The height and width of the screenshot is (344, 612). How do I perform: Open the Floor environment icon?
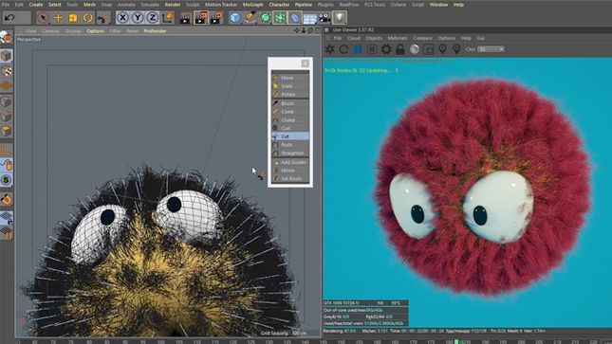pos(310,18)
